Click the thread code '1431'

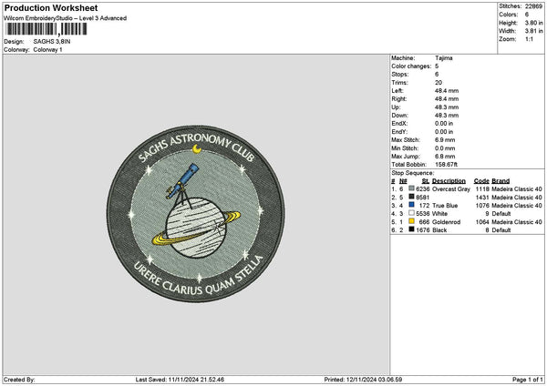coord(482,198)
